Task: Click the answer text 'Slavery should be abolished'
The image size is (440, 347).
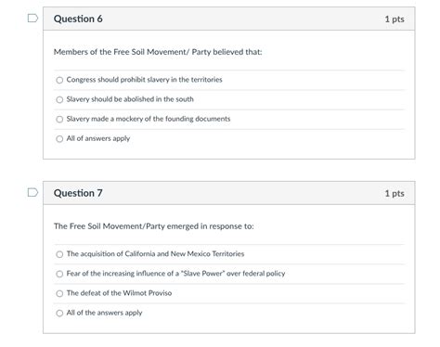Action: [110, 99]
